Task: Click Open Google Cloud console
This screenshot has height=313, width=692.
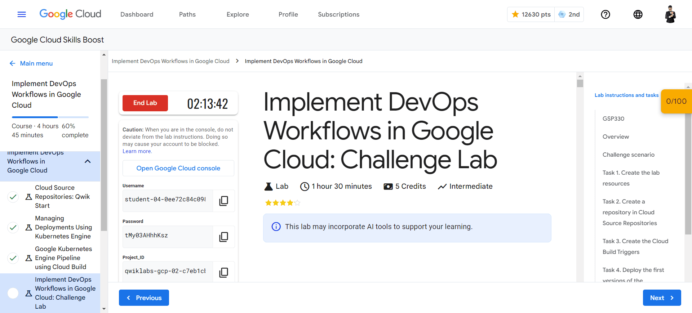Action: [178, 168]
